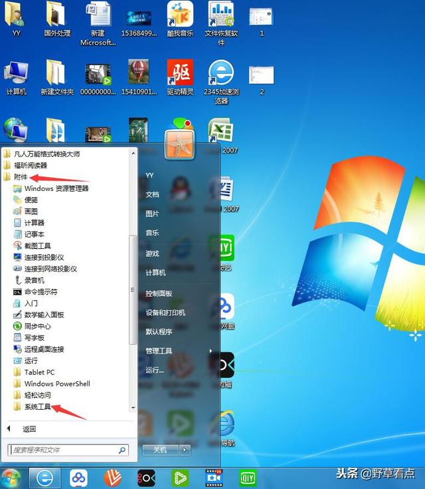Click the 搜索程序和文件 search box

[68, 450]
